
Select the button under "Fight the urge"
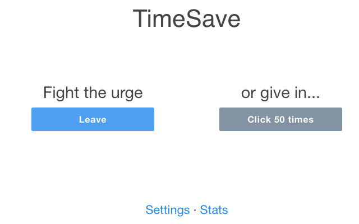tap(93, 119)
